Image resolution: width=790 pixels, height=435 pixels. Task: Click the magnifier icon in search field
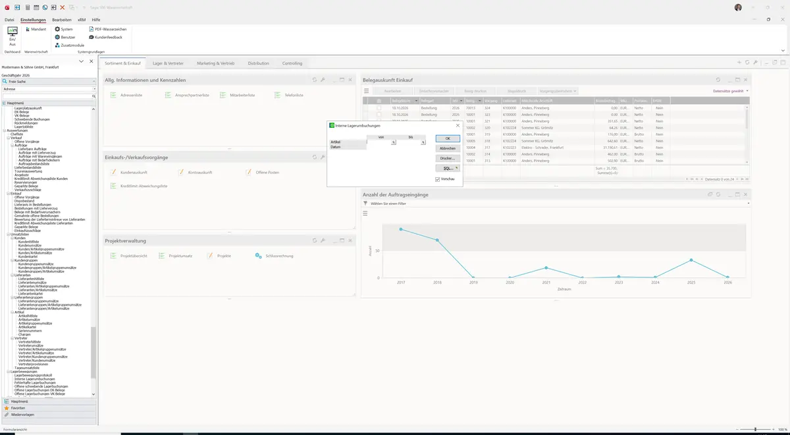[94, 96]
